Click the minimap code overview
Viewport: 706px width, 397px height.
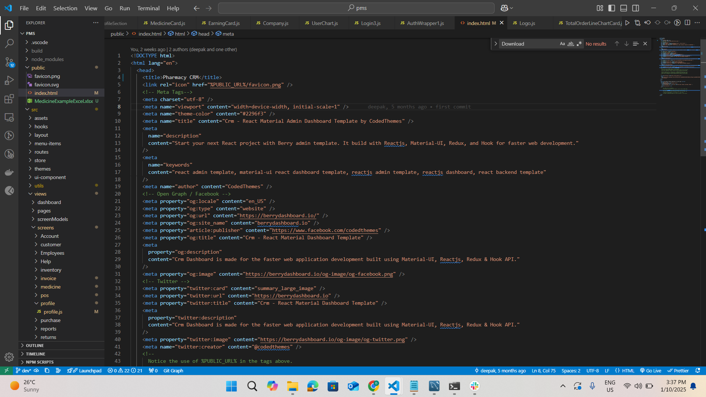click(678, 66)
